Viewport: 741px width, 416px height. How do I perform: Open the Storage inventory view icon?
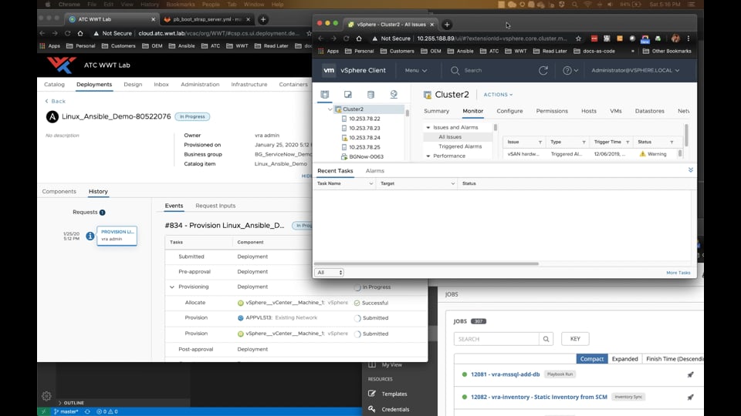pos(371,94)
